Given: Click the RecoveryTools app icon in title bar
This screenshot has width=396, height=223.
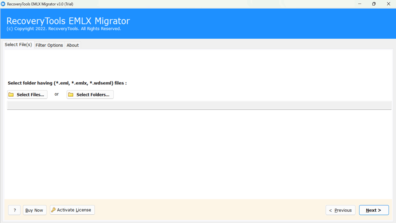Looking at the screenshot, I should click(x=3, y=4).
